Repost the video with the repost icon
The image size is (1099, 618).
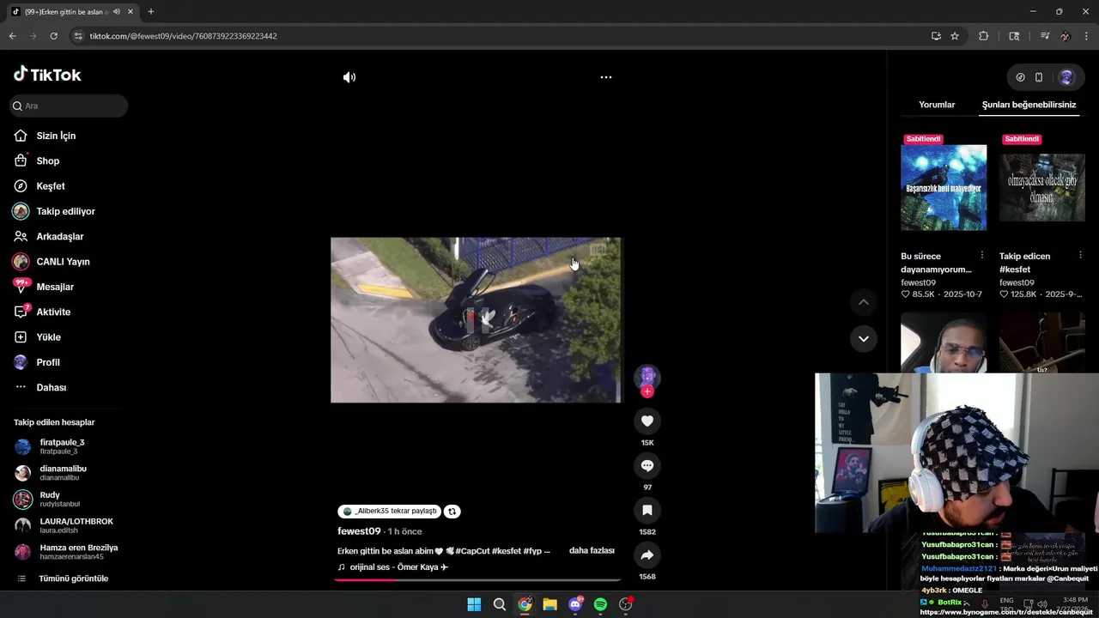tap(452, 511)
